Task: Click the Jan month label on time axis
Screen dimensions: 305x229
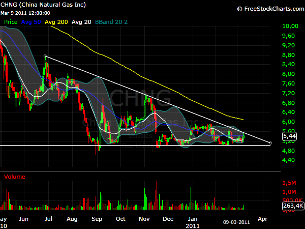Action: (x=193, y=219)
